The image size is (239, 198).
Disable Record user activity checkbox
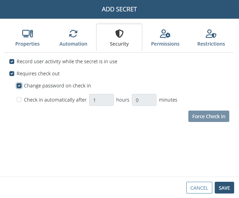point(12,62)
